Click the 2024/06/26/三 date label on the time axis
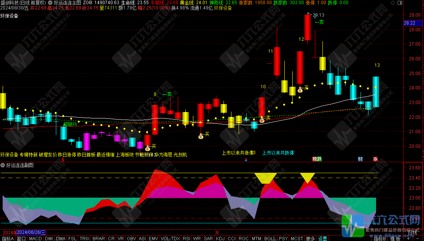 pyautogui.click(x=31, y=232)
